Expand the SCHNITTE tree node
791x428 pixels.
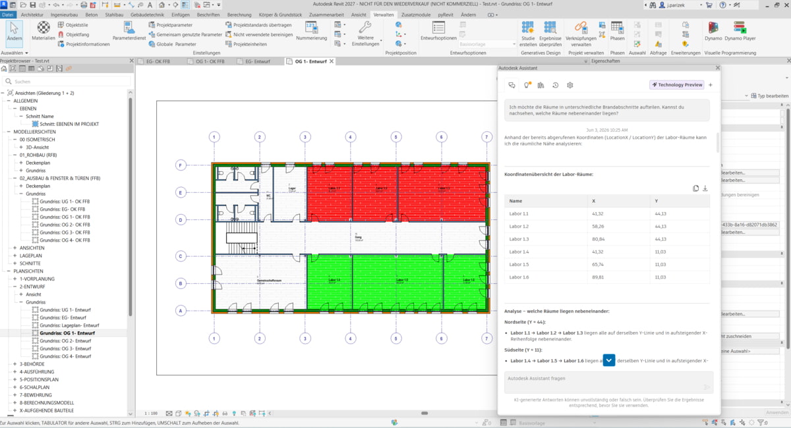tap(15, 263)
